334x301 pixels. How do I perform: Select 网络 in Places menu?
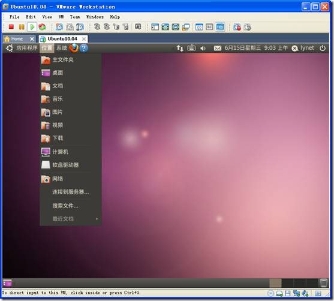70,179
